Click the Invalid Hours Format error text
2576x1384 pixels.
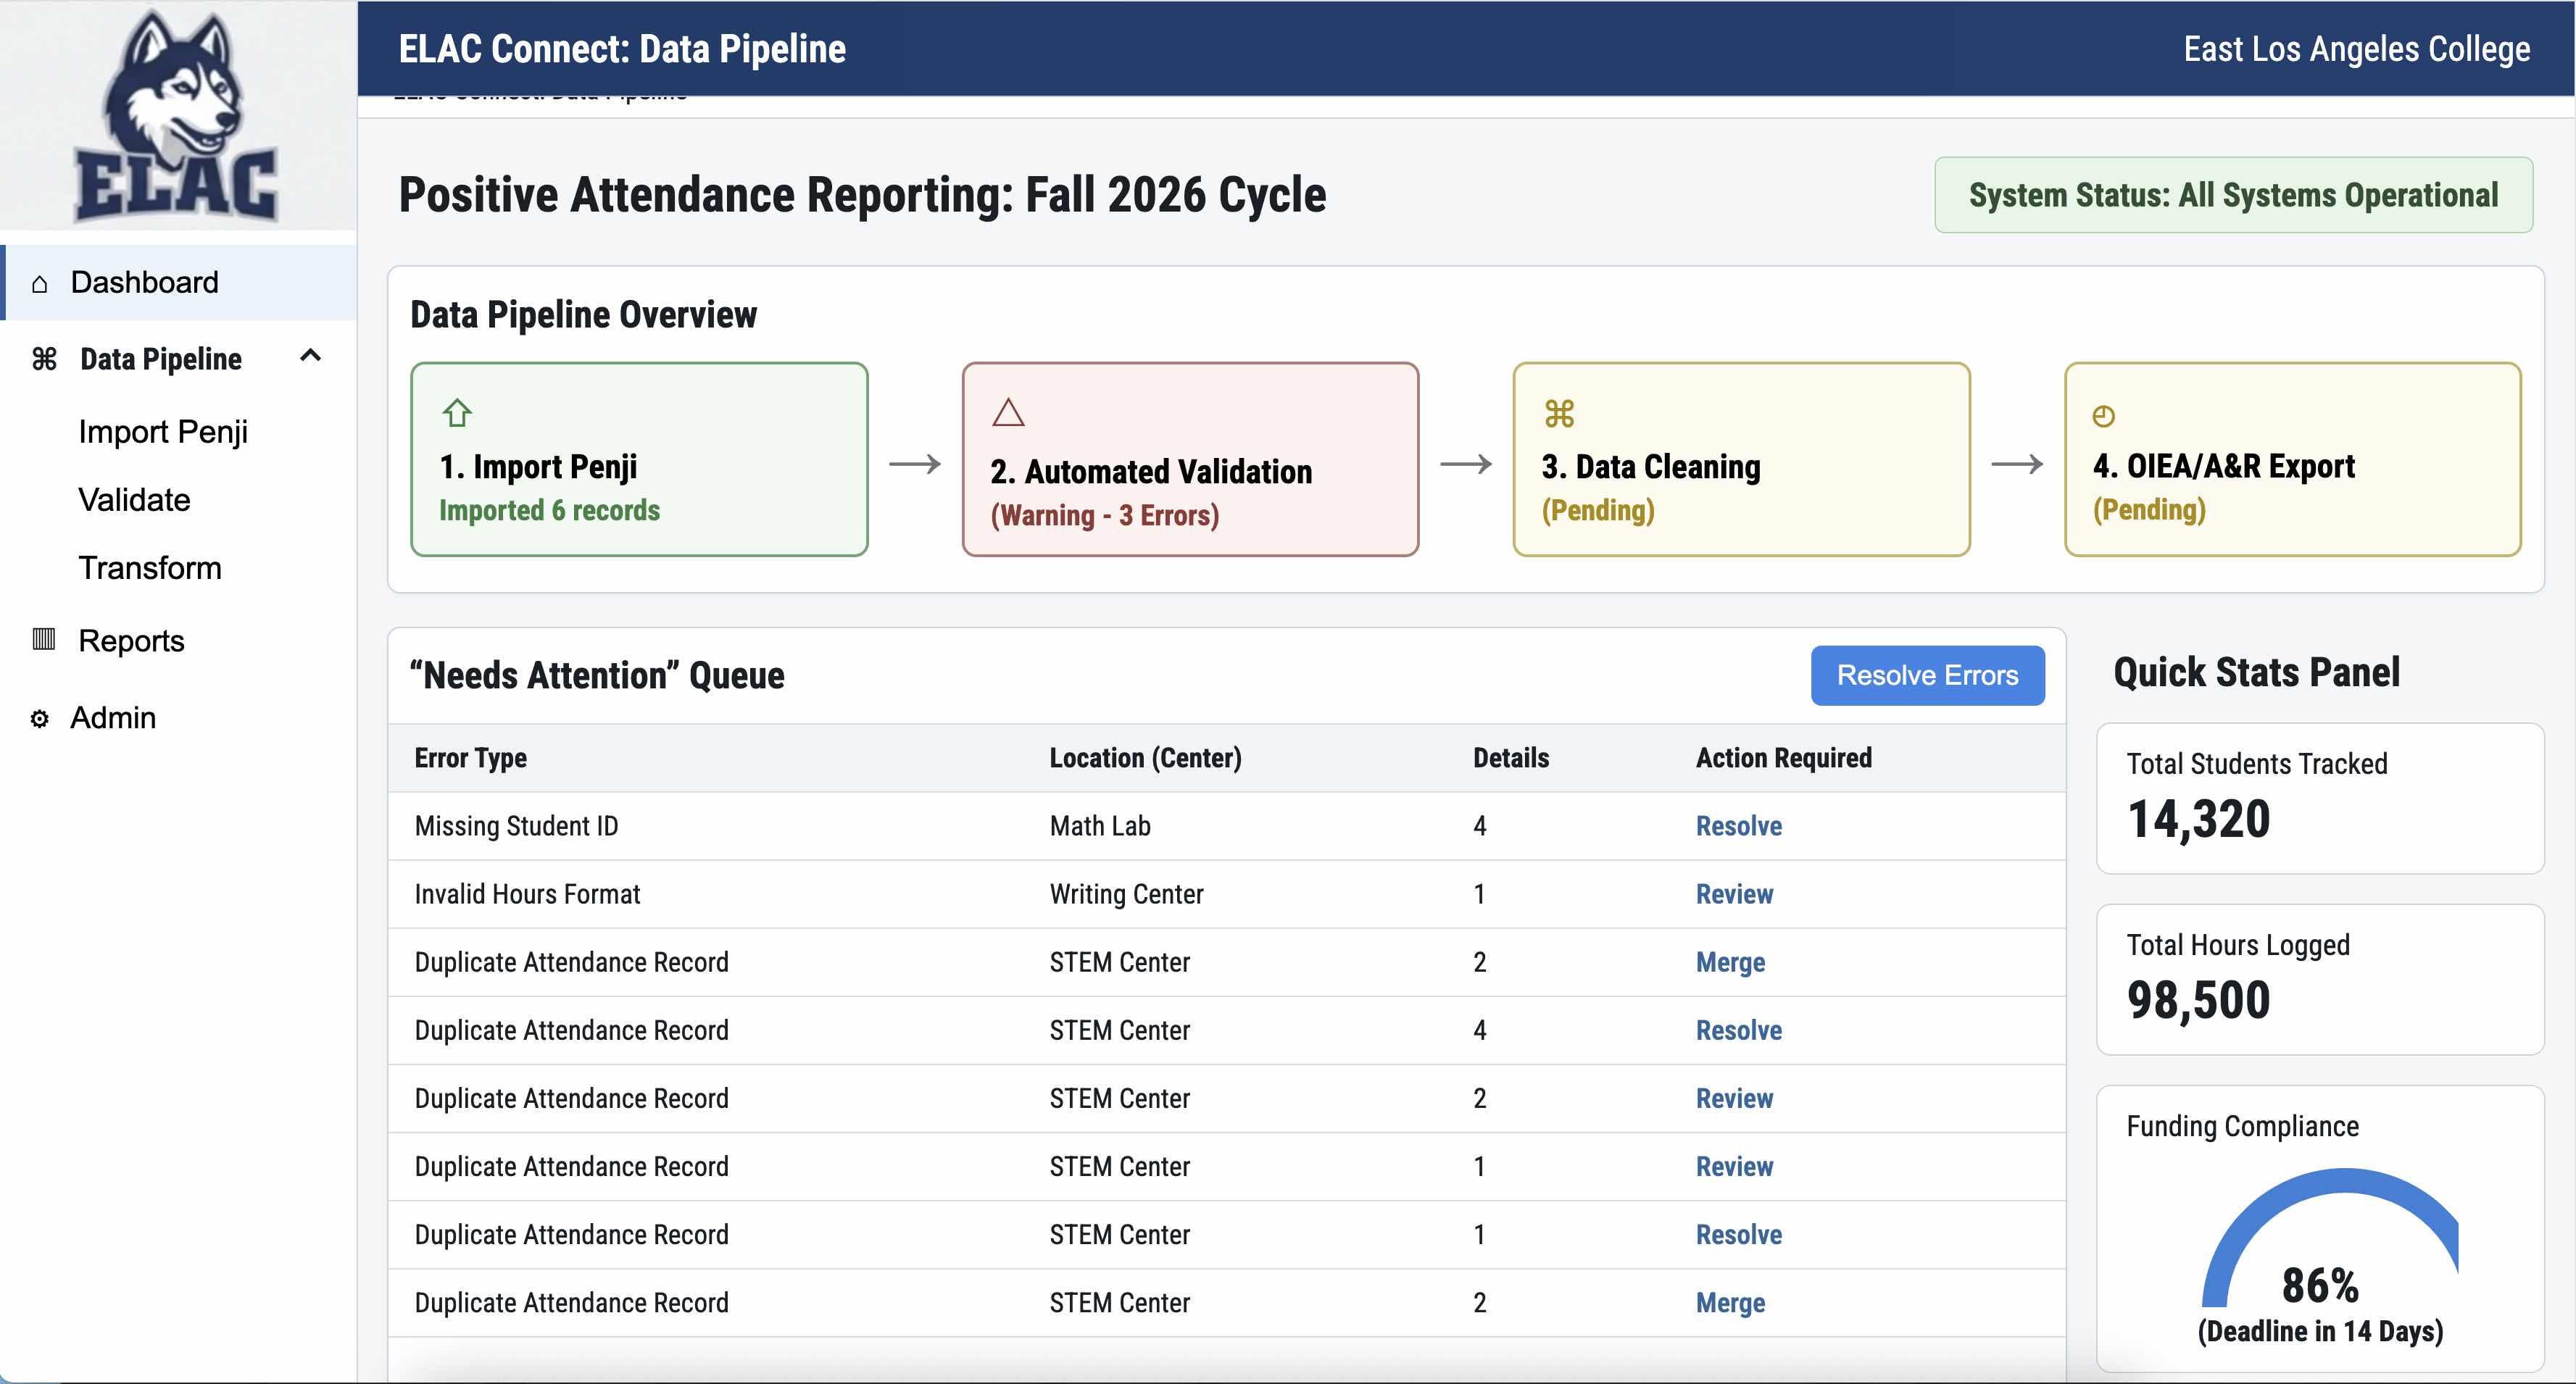527,895
